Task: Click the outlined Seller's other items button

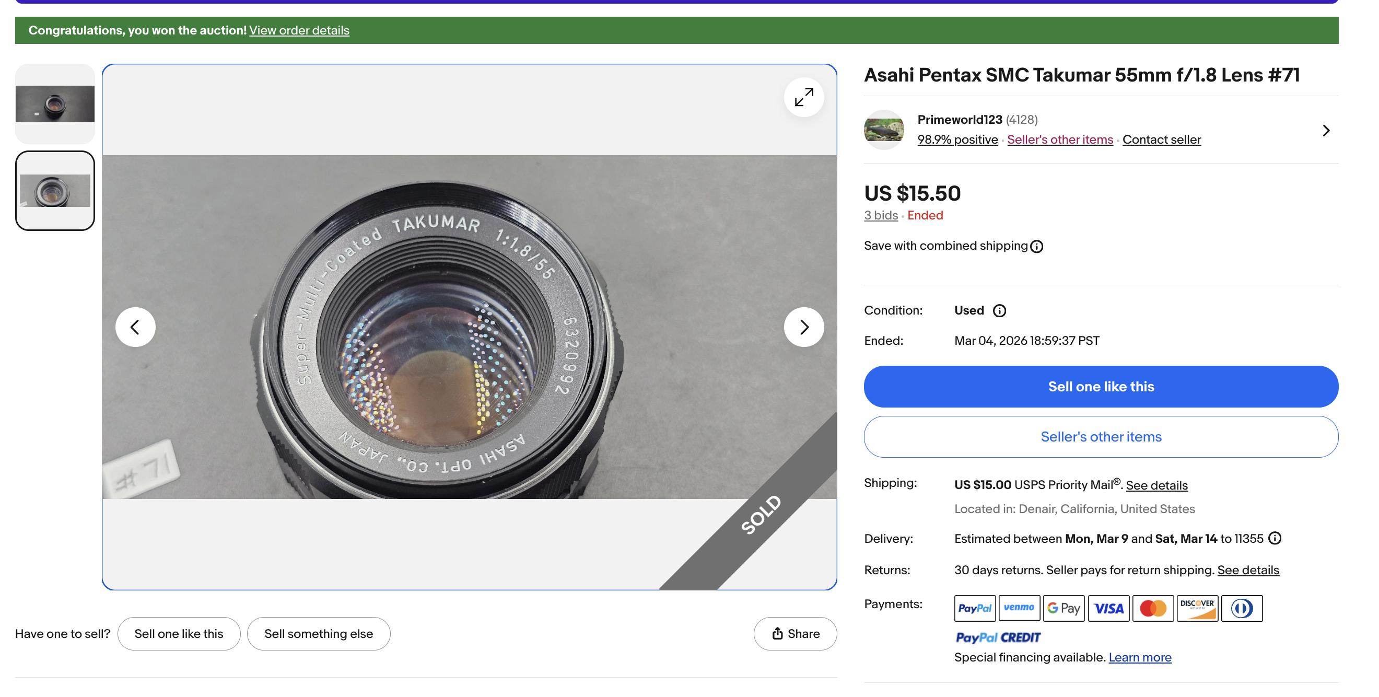Action: [1101, 436]
